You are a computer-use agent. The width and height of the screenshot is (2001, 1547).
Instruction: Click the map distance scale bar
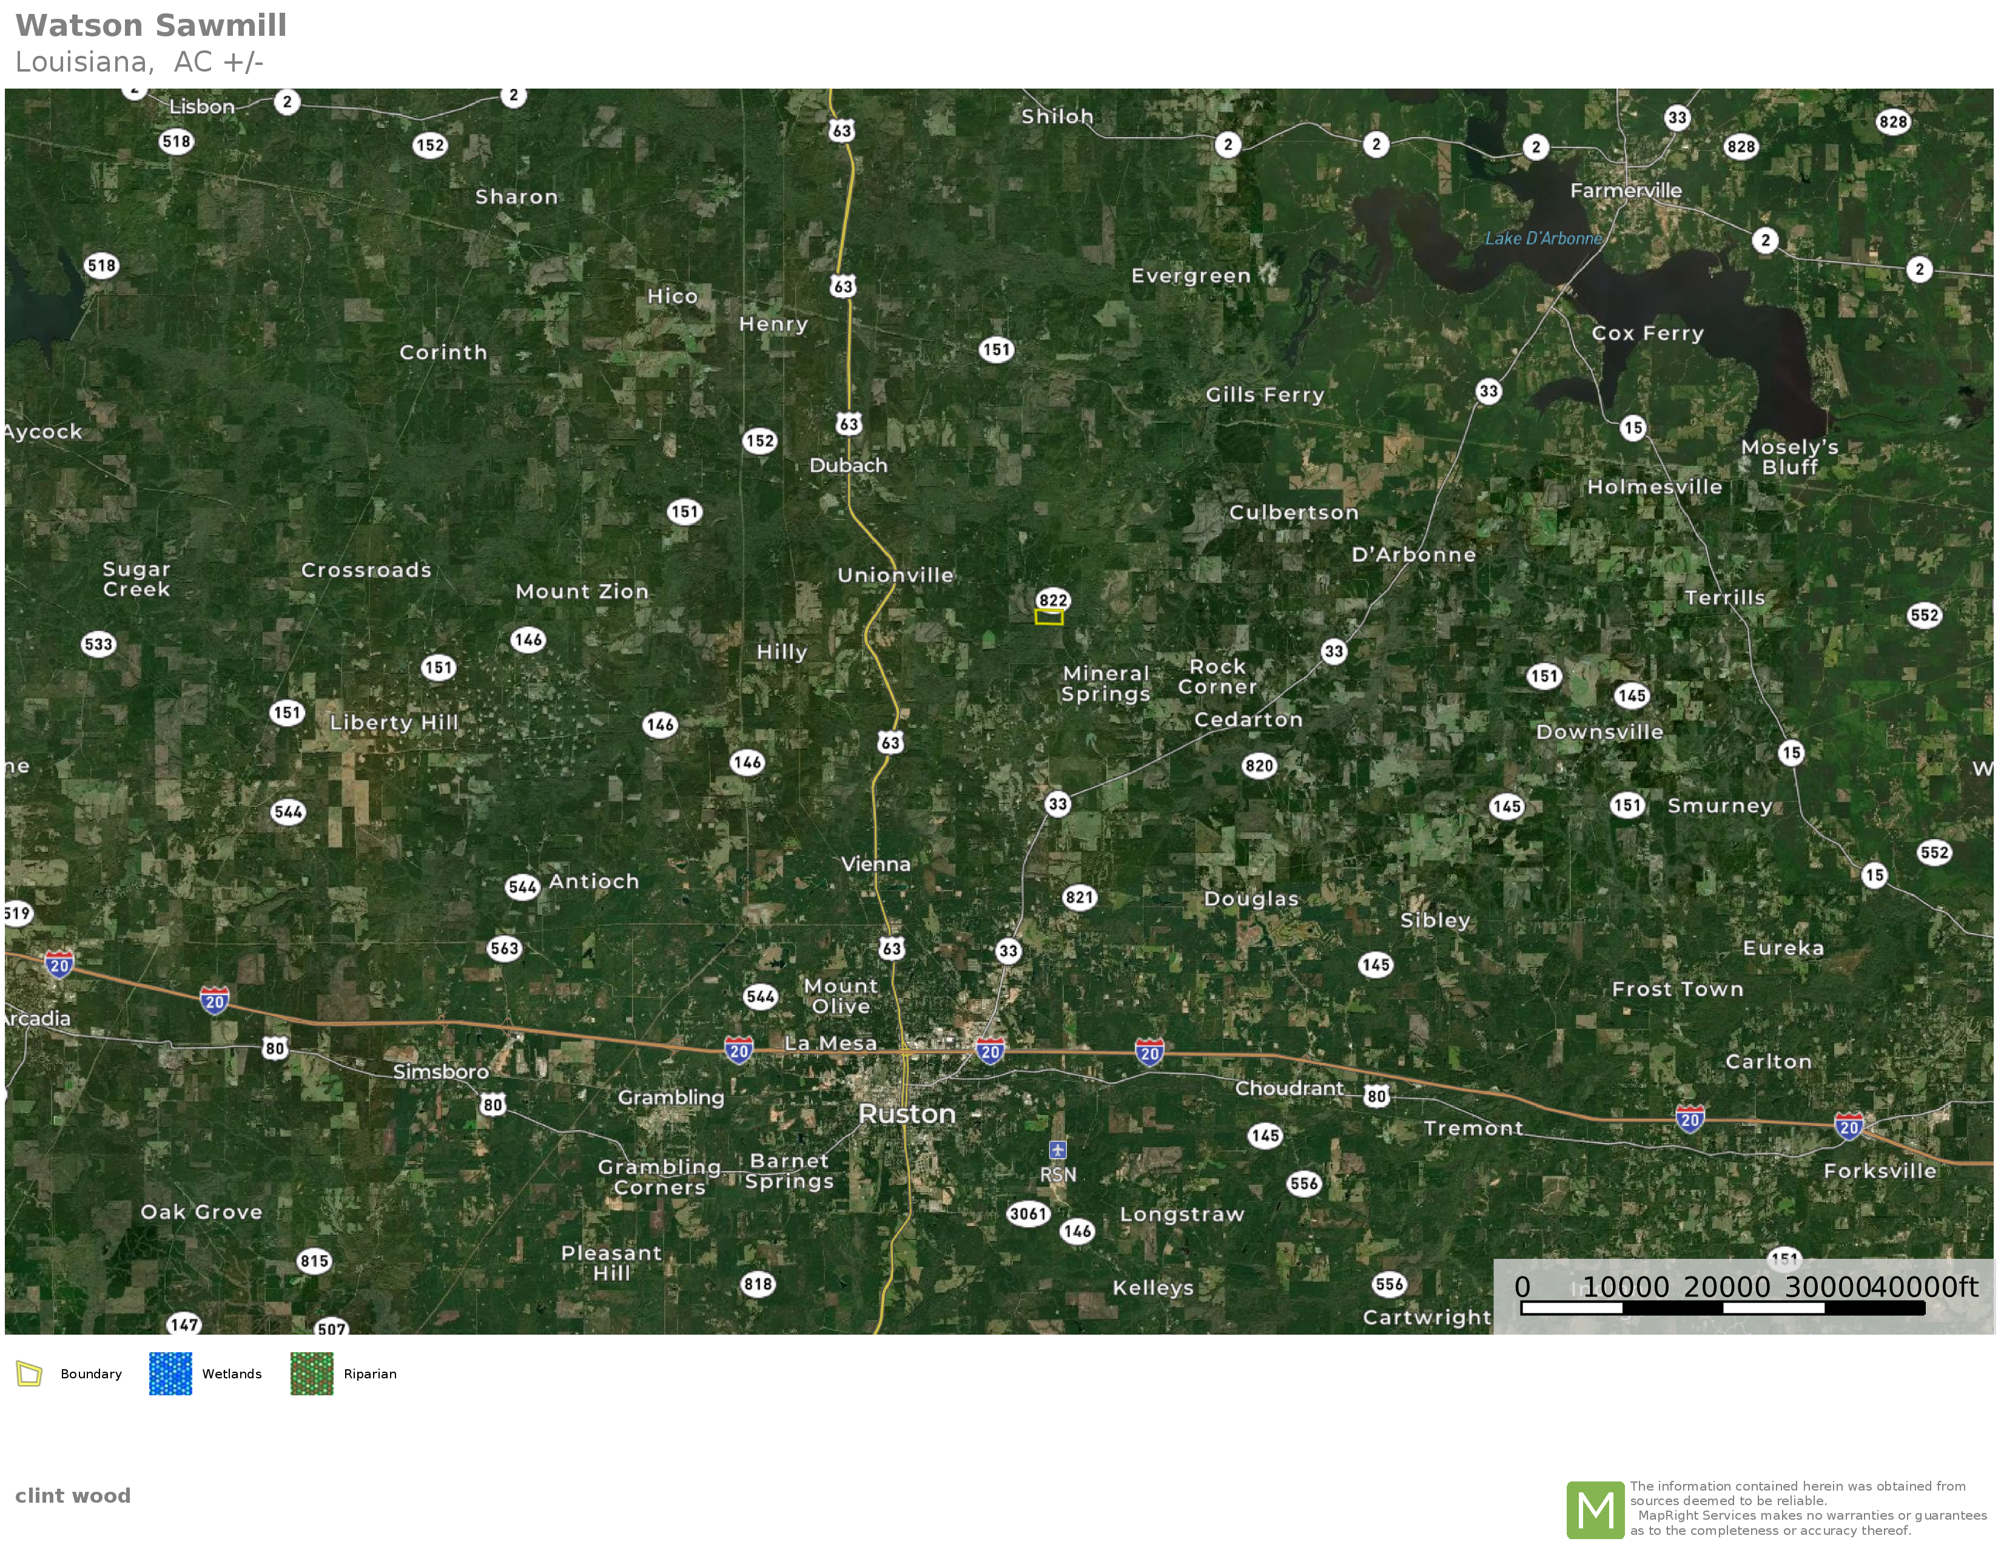tap(1723, 1308)
